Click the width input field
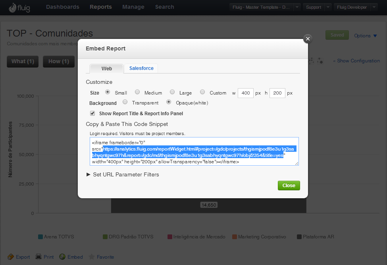Image resolution: width=387 pixels, height=265 pixels. (x=246, y=93)
